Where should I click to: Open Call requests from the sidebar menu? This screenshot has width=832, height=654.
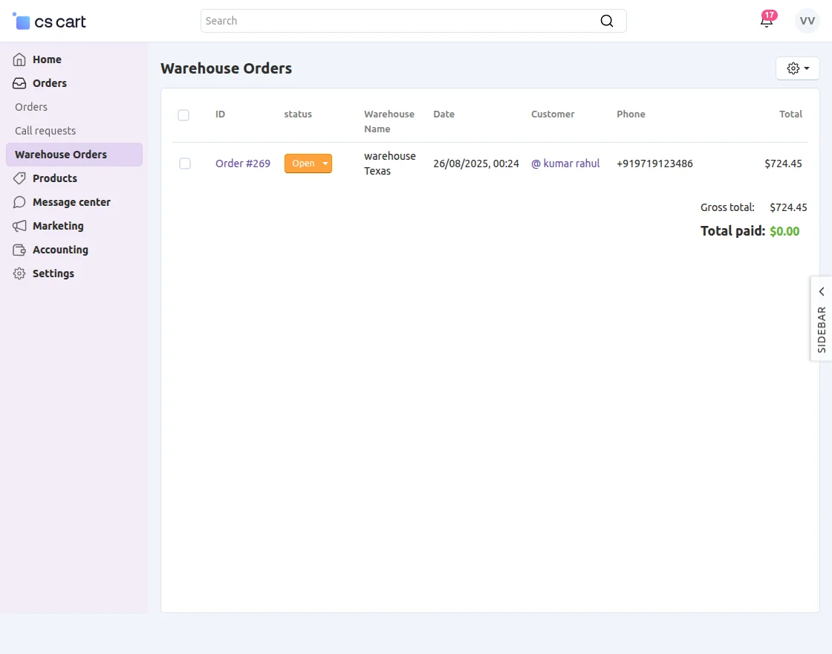tap(45, 131)
